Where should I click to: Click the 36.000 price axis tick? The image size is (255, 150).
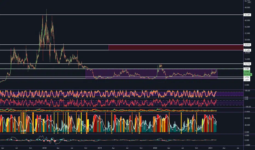point(247,27)
